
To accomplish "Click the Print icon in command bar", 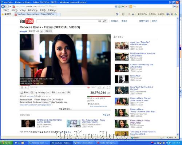I will tap(133, 14).
